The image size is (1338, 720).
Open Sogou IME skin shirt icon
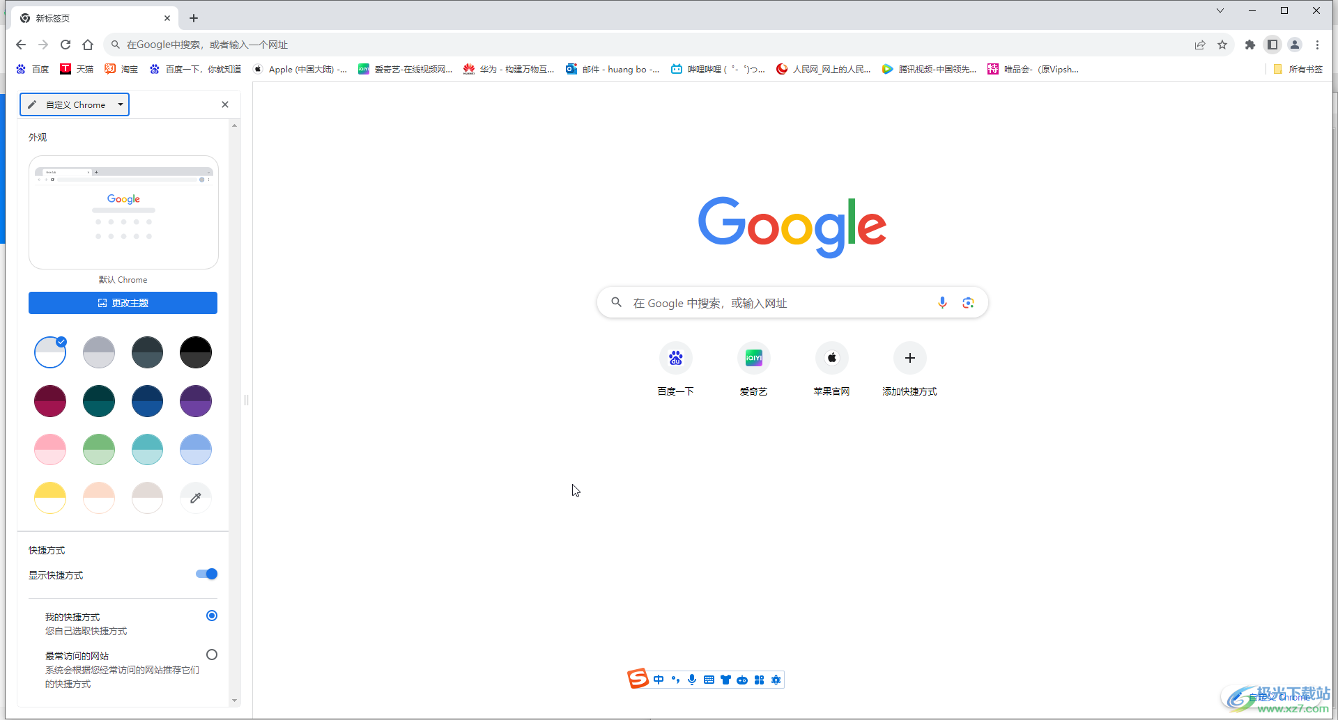(725, 680)
